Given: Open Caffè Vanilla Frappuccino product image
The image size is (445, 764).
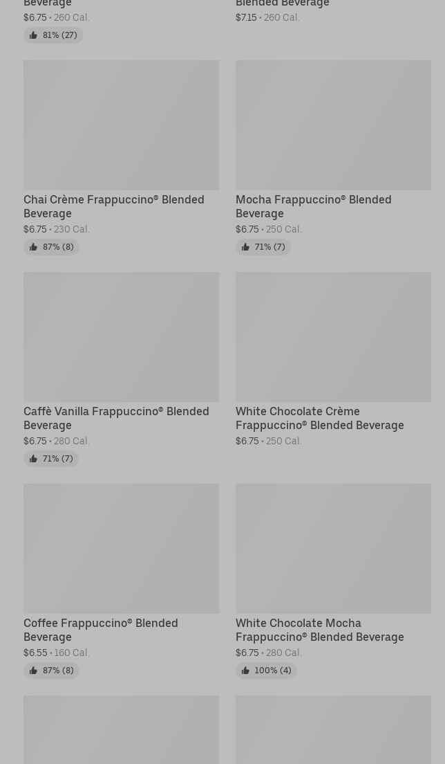Looking at the screenshot, I should click(x=122, y=337).
